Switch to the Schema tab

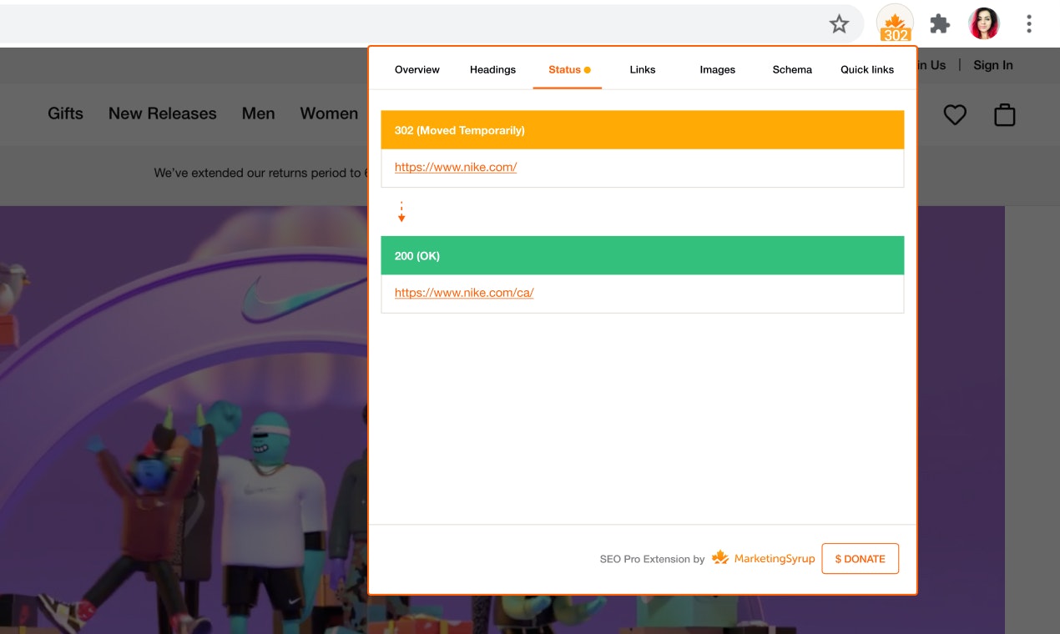coord(791,70)
